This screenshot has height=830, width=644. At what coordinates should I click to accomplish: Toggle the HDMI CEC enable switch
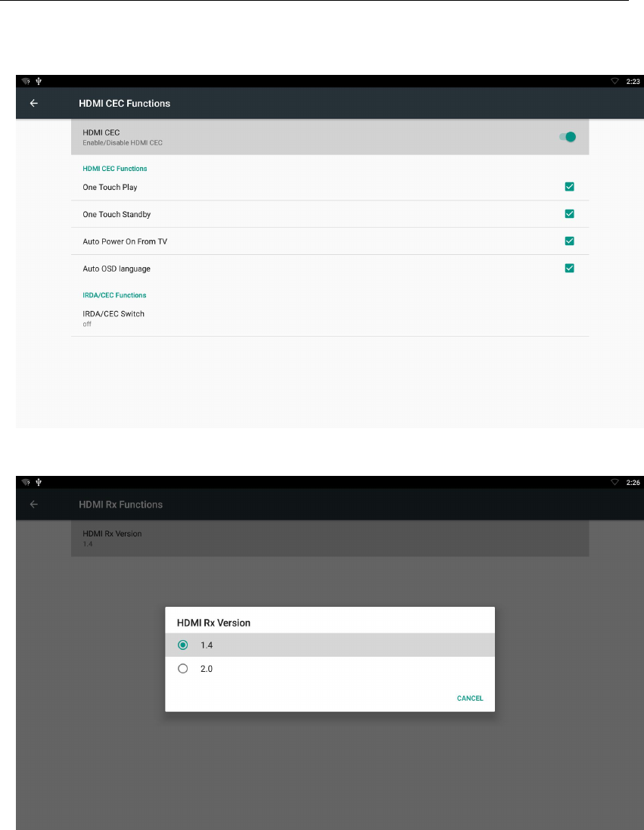pos(568,137)
